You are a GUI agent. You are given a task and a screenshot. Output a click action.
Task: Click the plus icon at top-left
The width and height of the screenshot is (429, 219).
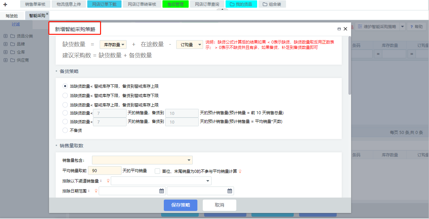pos(5,4)
